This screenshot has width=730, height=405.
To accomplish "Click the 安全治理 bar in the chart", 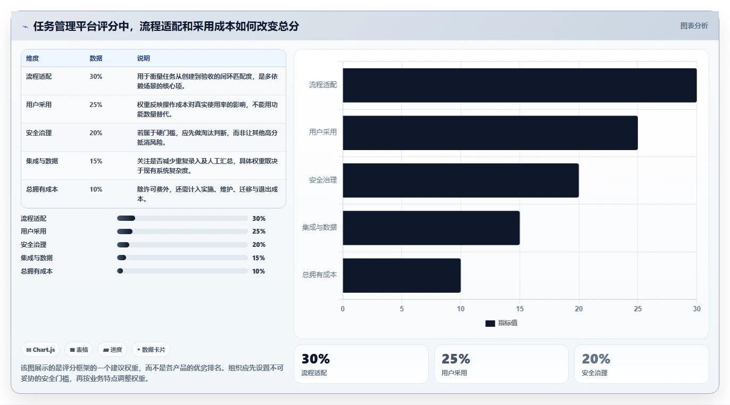I will coord(461,180).
